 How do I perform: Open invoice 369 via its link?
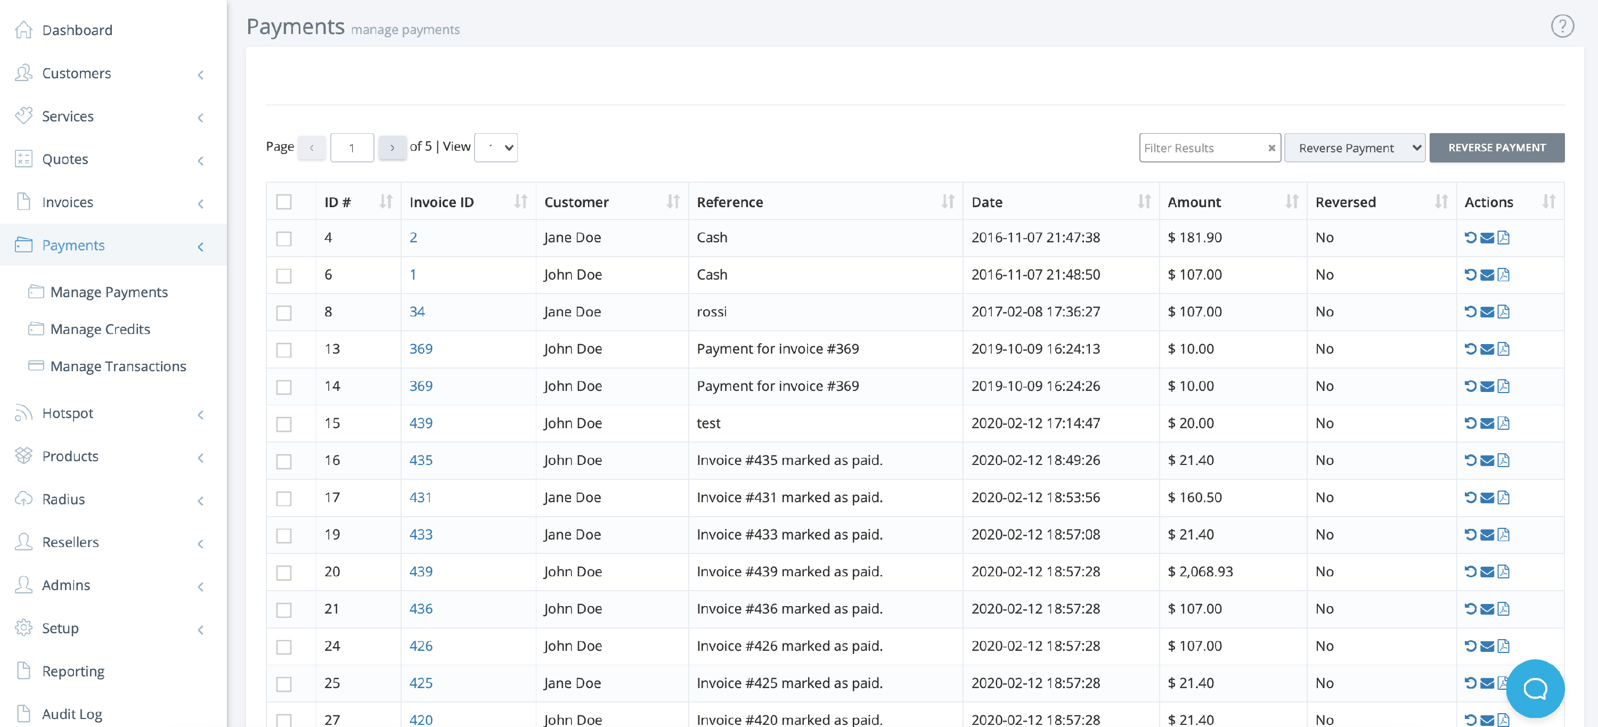coord(421,349)
